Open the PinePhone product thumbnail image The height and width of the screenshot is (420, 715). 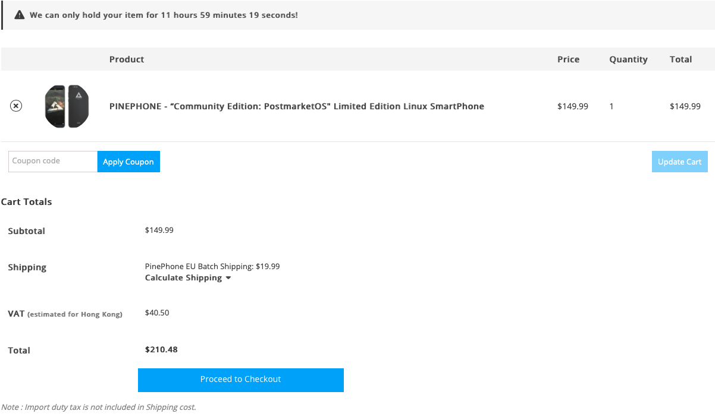(67, 106)
